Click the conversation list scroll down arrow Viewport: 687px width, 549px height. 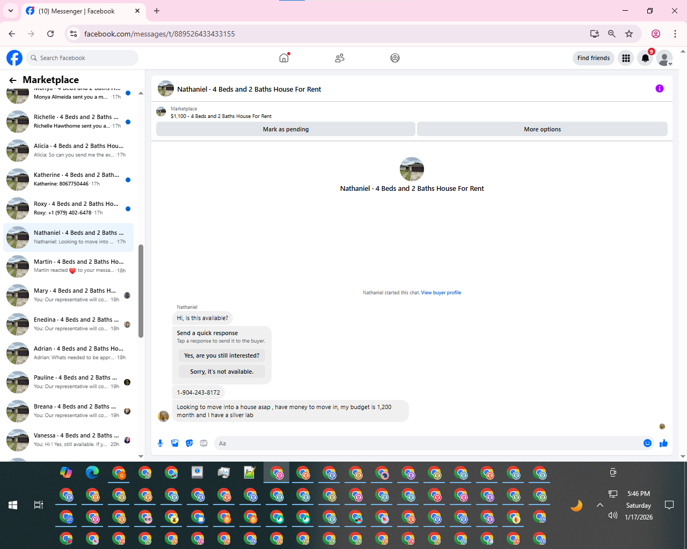coord(141,456)
